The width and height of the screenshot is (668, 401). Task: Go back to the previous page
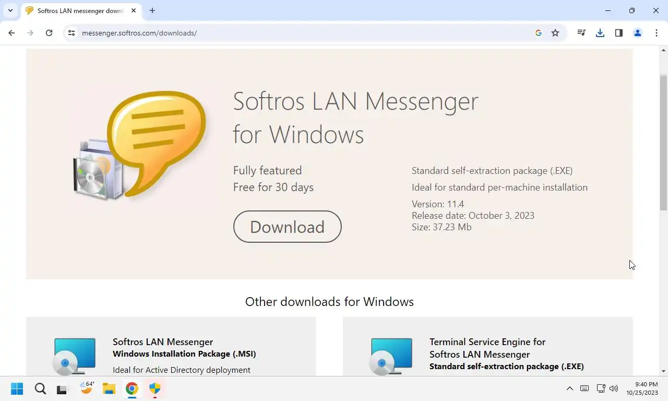click(11, 33)
